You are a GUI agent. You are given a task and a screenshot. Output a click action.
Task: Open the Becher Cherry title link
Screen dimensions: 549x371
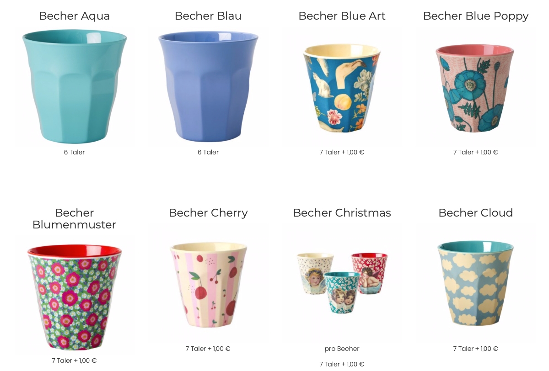208,213
